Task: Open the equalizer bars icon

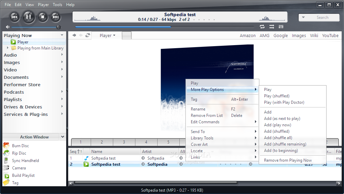Action: [x=281, y=27]
